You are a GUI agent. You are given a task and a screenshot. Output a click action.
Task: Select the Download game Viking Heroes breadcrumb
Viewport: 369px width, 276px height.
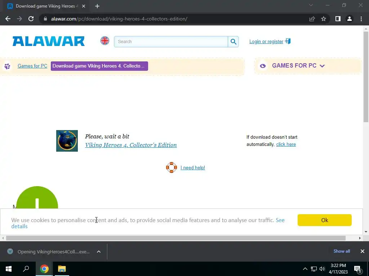[99, 66]
